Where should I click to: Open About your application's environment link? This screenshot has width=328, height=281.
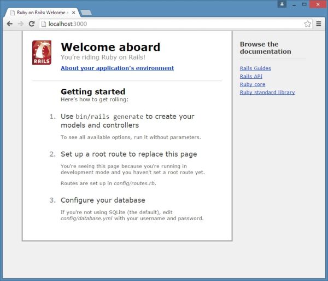[x=118, y=68]
